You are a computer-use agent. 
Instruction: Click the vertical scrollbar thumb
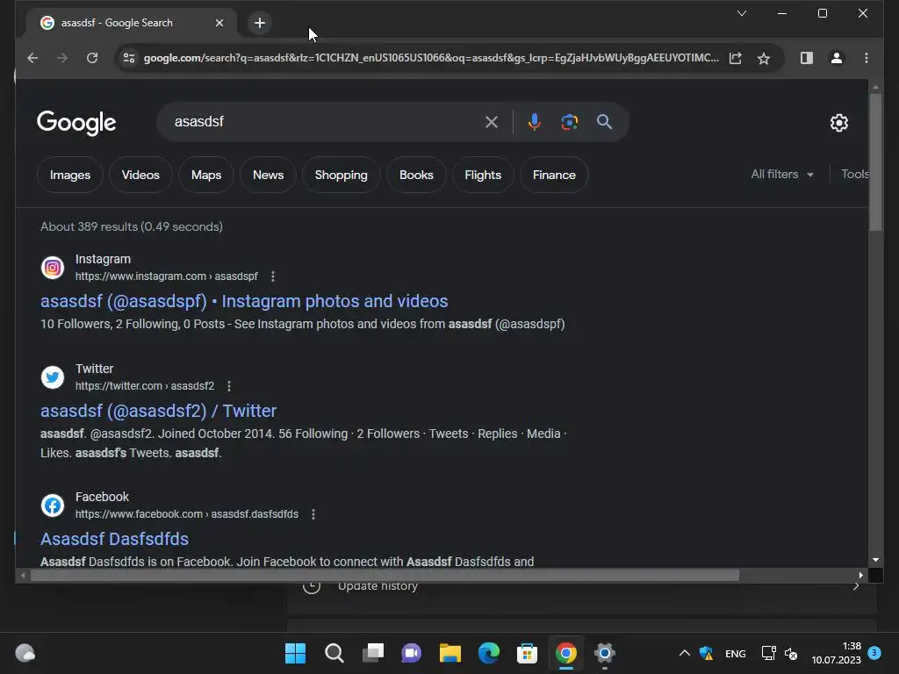pyautogui.click(x=875, y=162)
